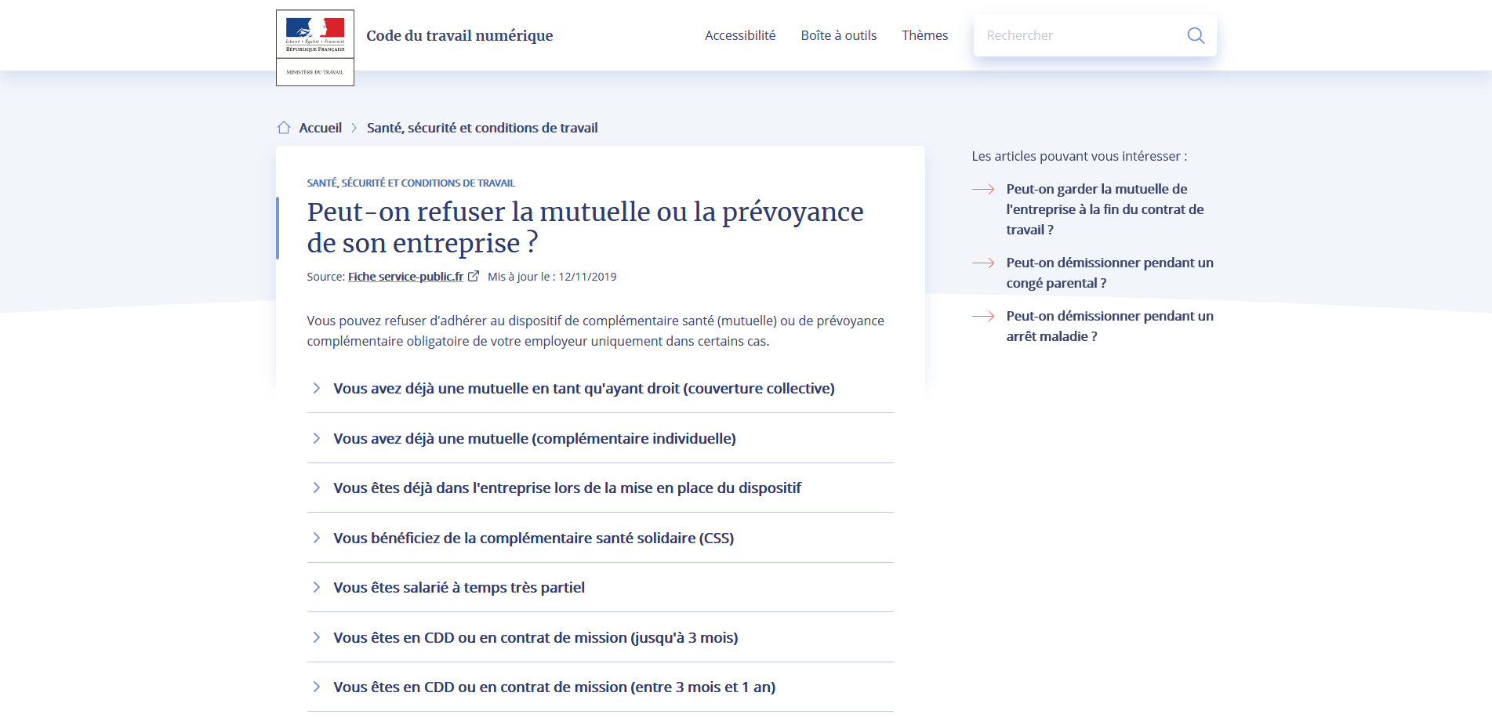Image resolution: width=1492 pixels, height=718 pixels.
Task: Expand chevron for CDD 'jusqu'à 3 mois'
Action: pyautogui.click(x=317, y=637)
